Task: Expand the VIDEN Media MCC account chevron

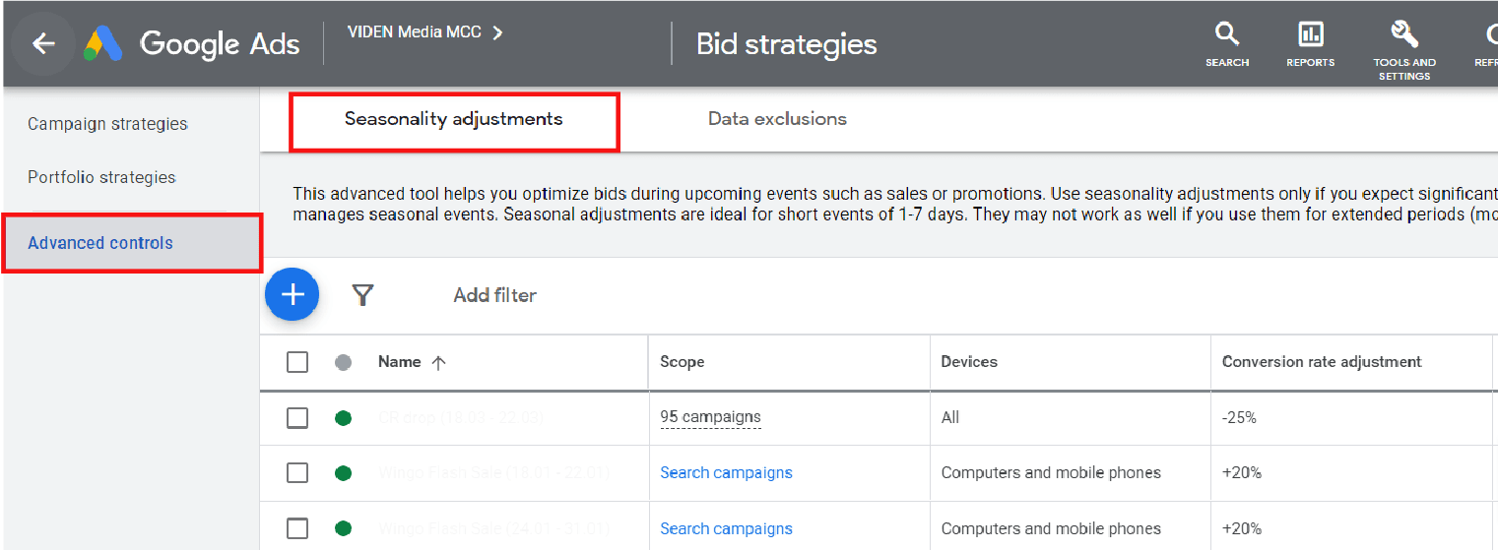Action: [x=497, y=32]
